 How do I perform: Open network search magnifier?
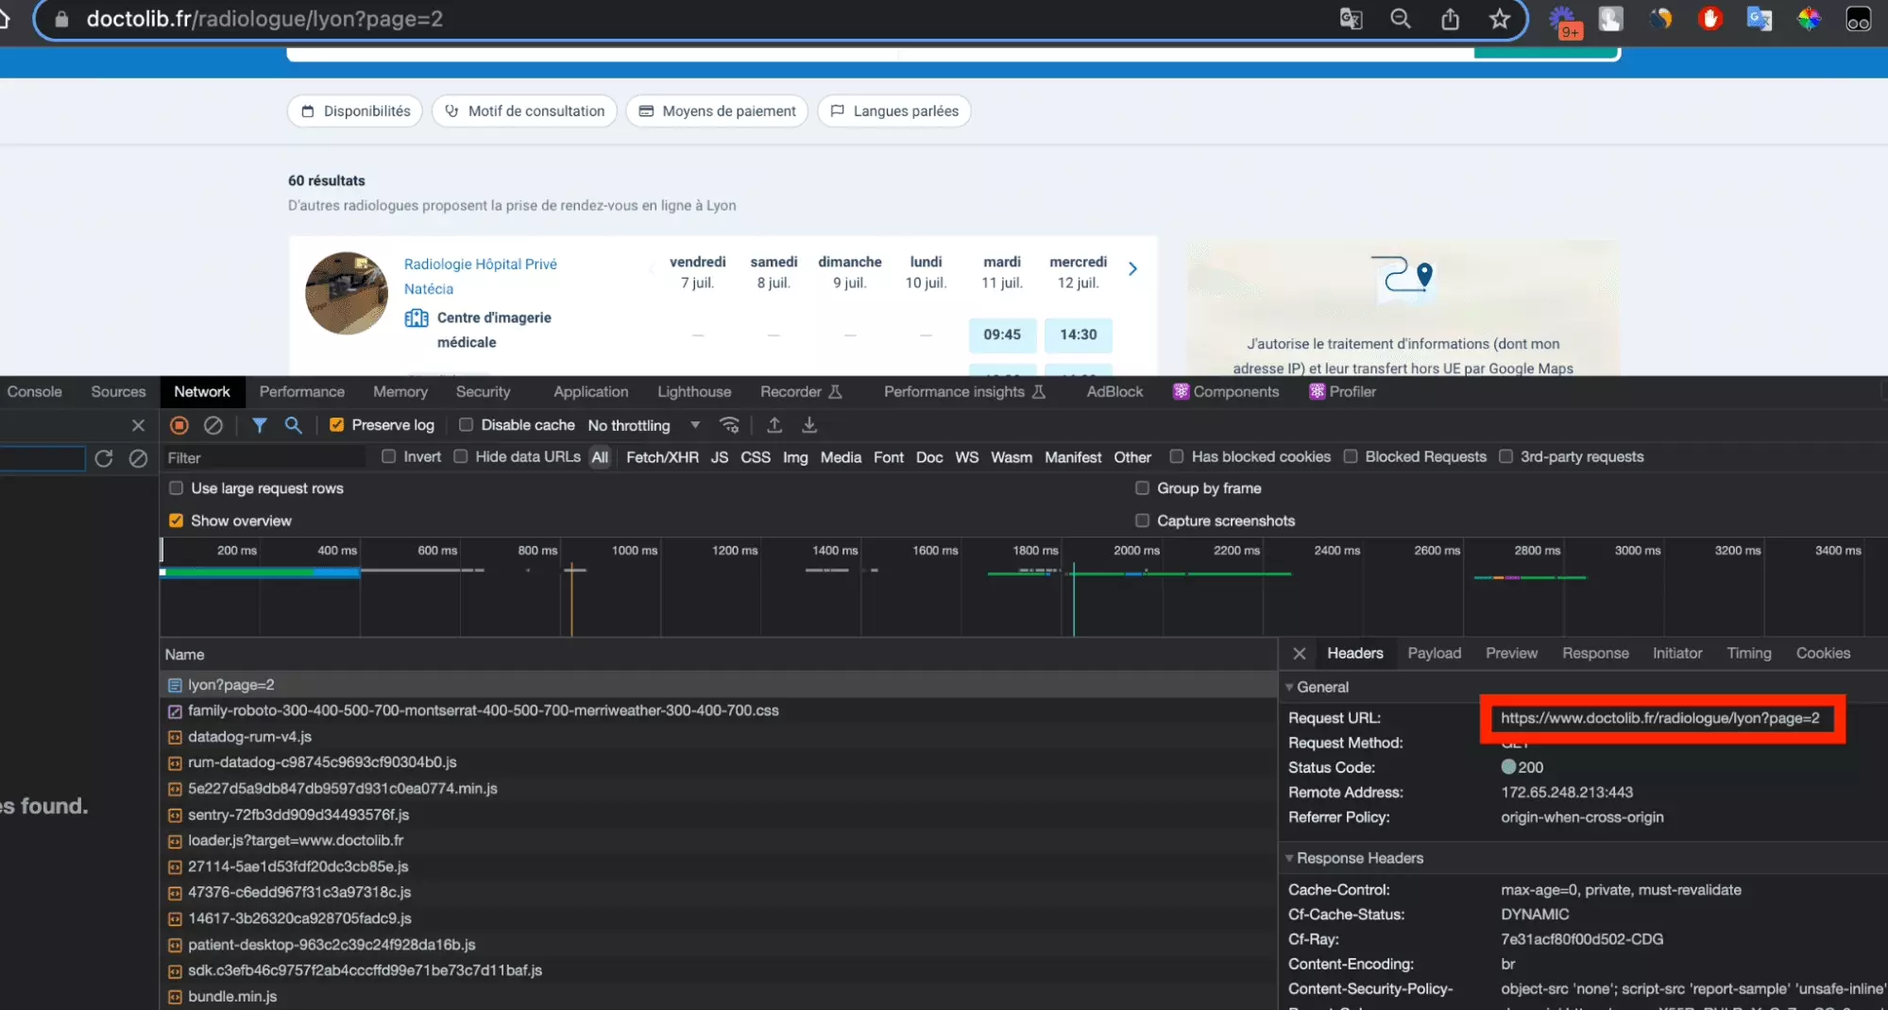pyautogui.click(x=293, y=425)
